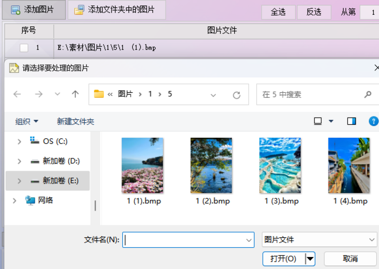379x269 pixels.
Task: Expand the OS (C:) tree node
Action: [x=19, y=141]
